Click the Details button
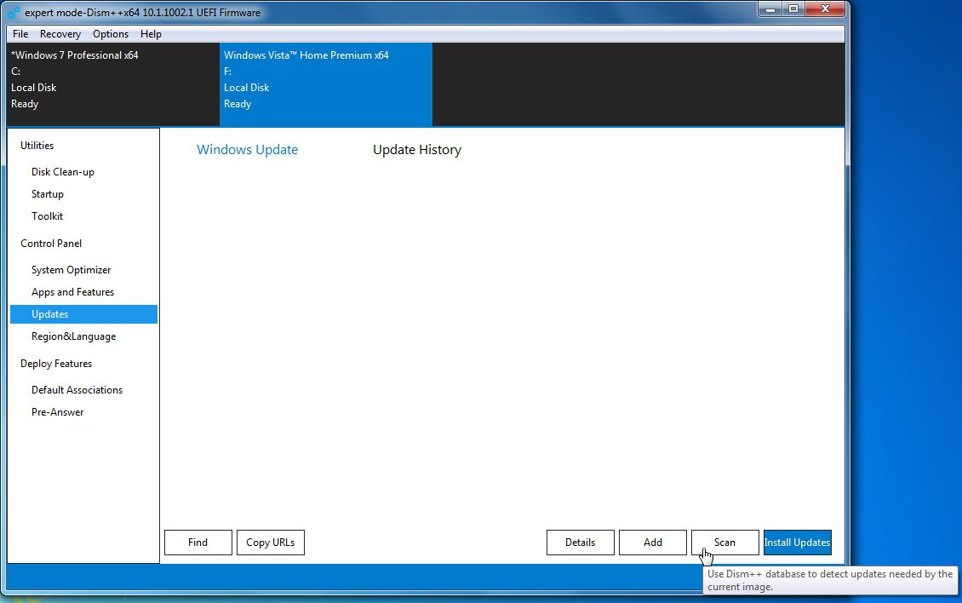This screenshot has height=603, width=962. (x=581, y=543)
